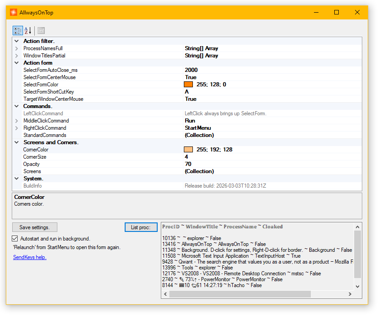Click process line 11348 Background
The width and height of the screenshot is (379, 316).
point(257,250)
